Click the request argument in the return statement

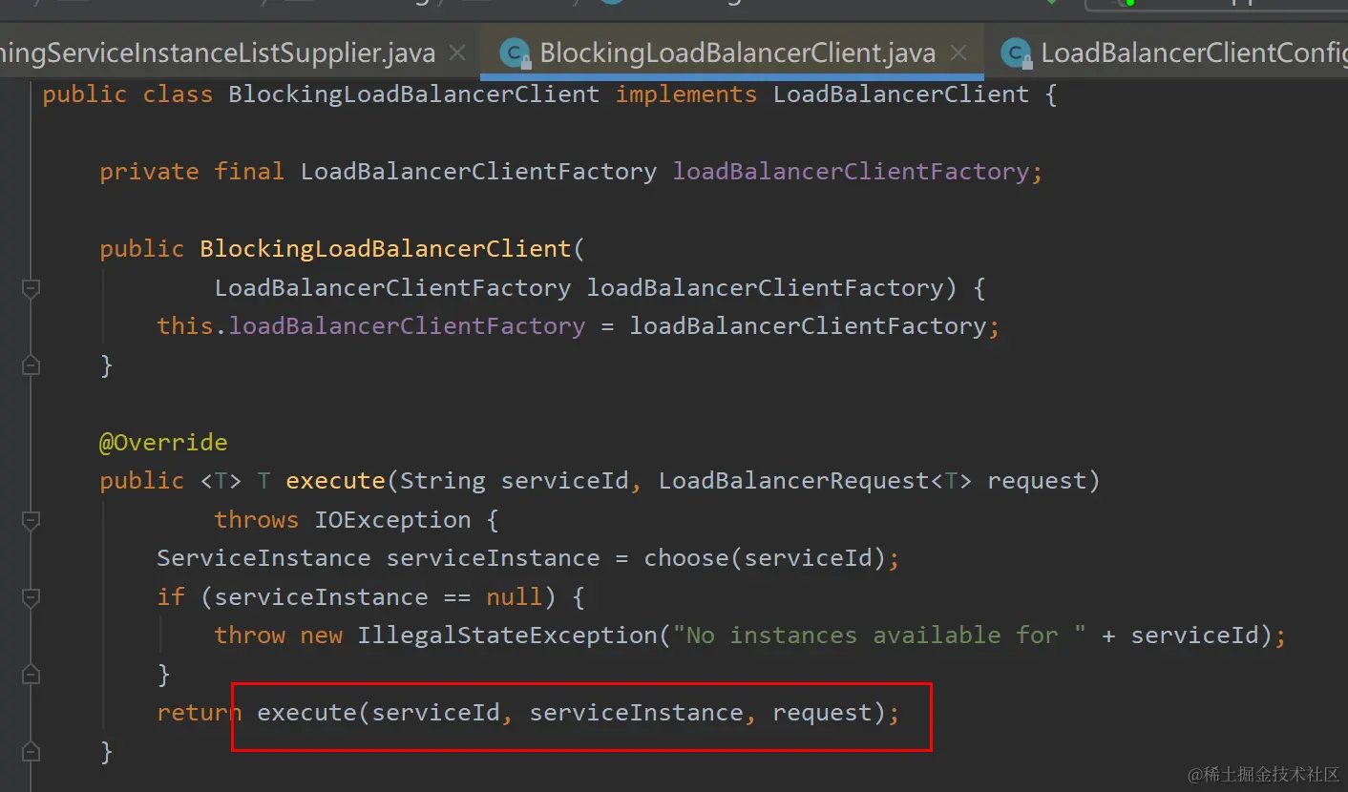pos(822,713)
